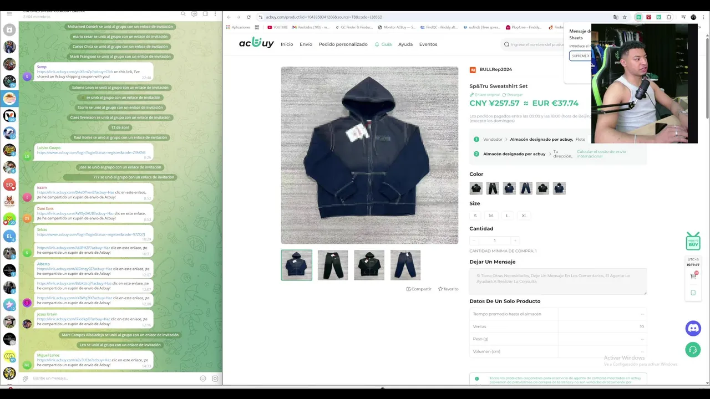Click Recargar refresh link
710x399 pixels.
[x=512, y=95]
